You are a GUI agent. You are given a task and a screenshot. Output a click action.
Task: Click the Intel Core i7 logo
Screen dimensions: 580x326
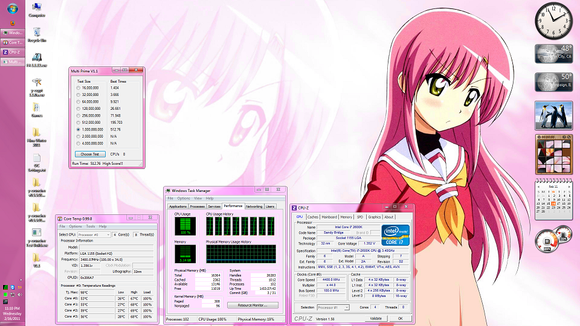pyautogui.click(x=396, y=235)
